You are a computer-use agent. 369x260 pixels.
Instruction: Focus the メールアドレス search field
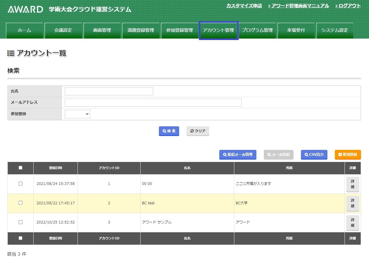(x=153, y=102)
